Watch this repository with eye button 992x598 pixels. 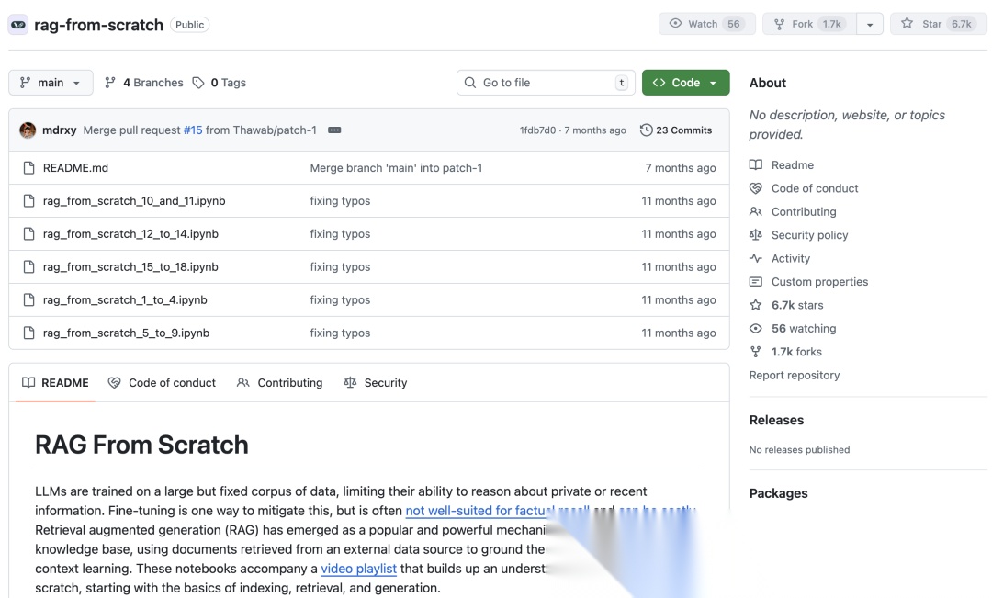click(x=706, y=24)
